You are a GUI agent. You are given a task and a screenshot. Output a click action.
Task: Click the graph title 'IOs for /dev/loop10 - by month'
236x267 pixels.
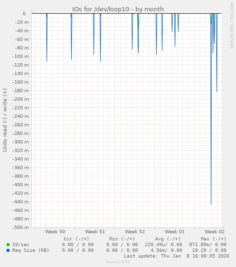coord(118,9)
